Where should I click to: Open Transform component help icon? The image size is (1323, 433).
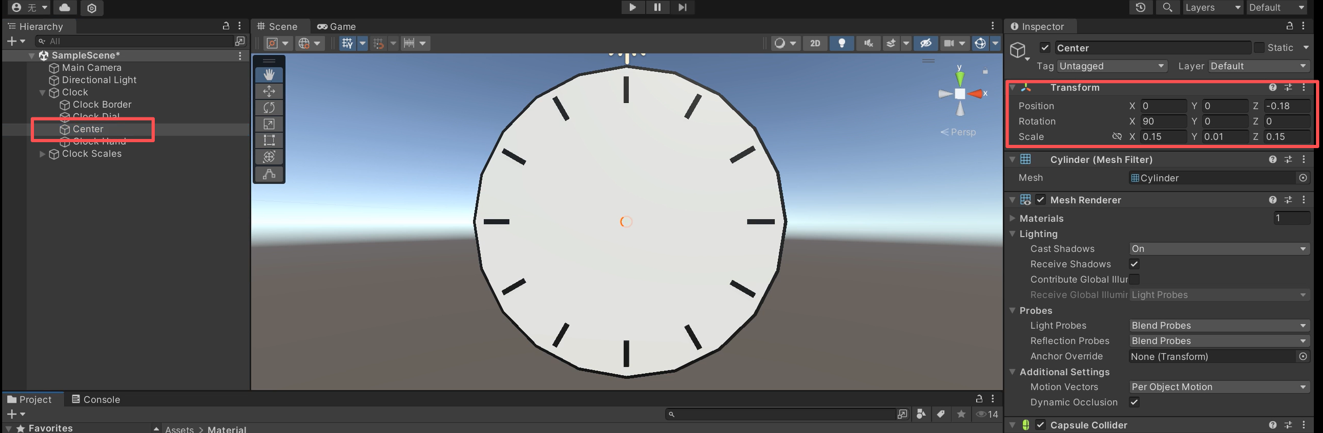[1273, 87]
